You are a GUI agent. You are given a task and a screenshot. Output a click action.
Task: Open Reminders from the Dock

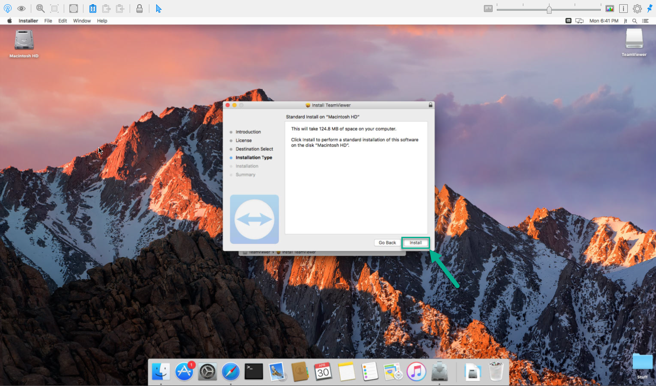click(370, 372)
